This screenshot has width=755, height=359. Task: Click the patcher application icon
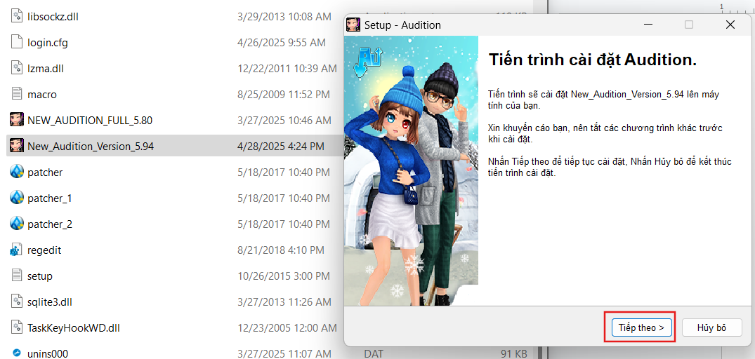click(x=17, y=172)
